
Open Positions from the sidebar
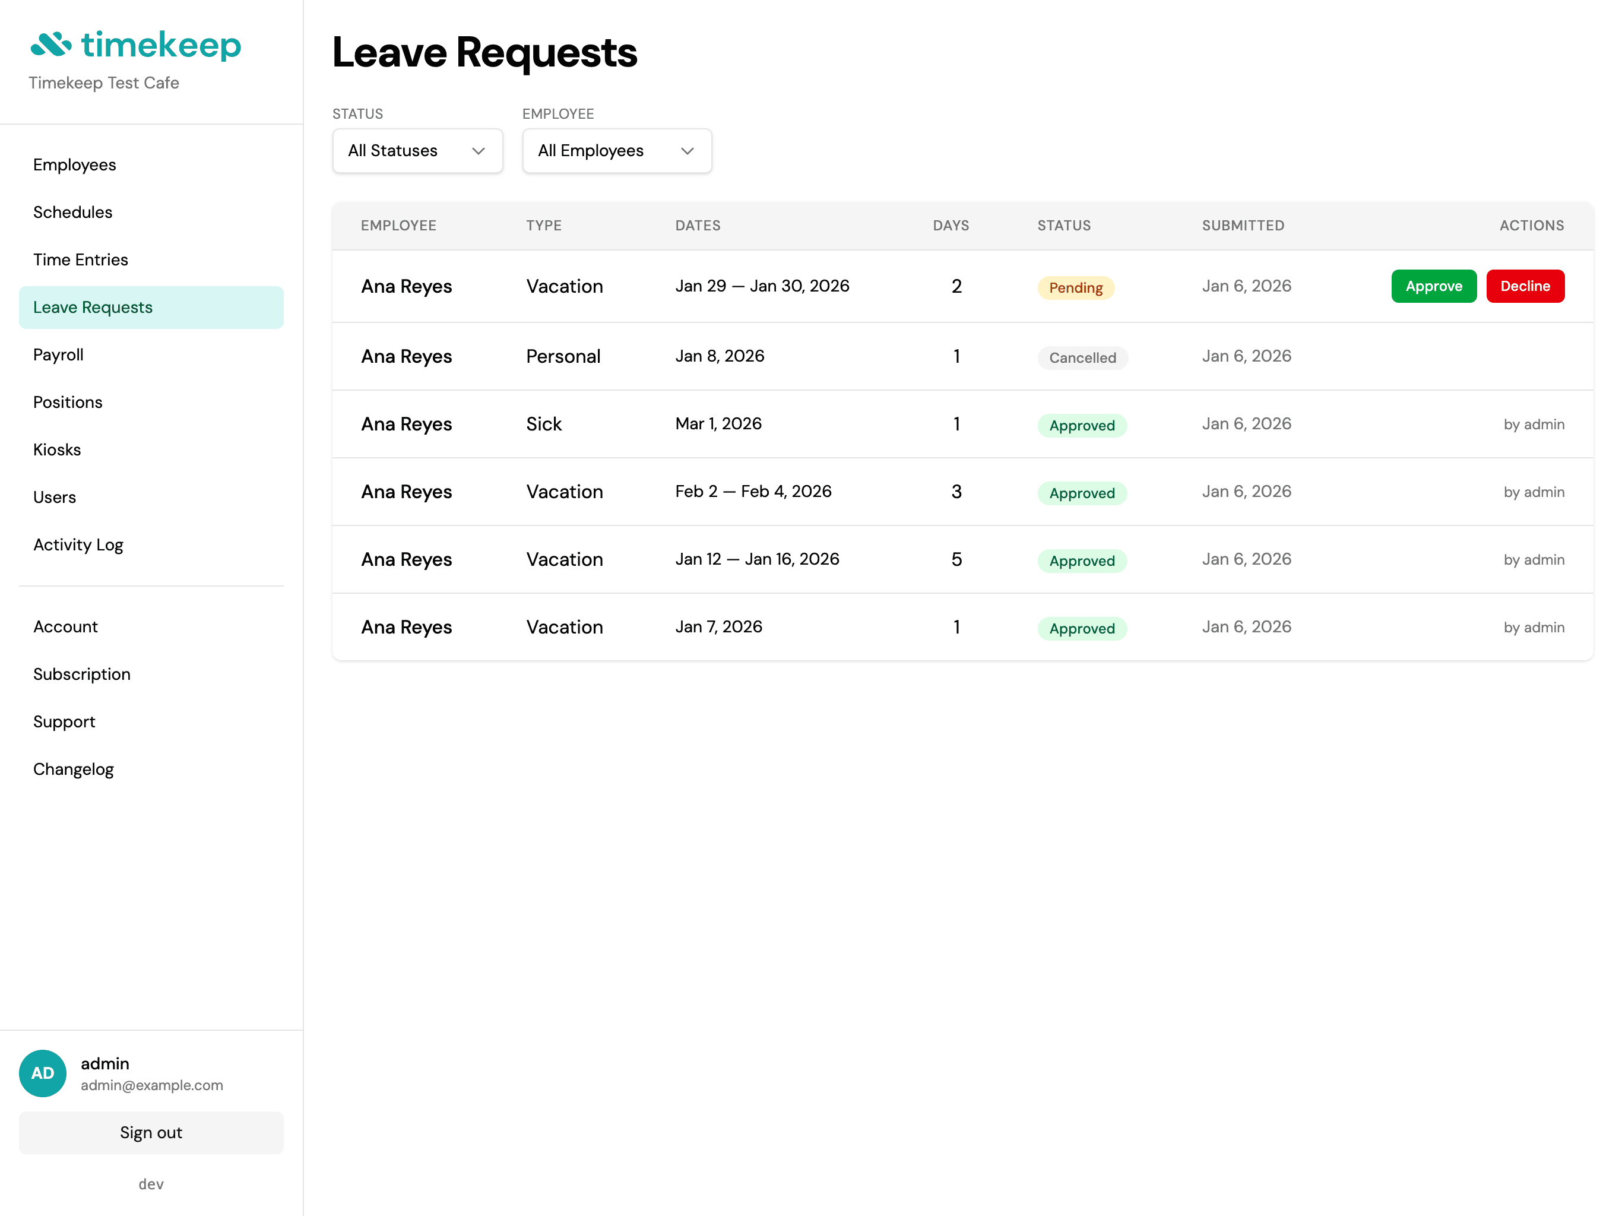coord(68,402)
